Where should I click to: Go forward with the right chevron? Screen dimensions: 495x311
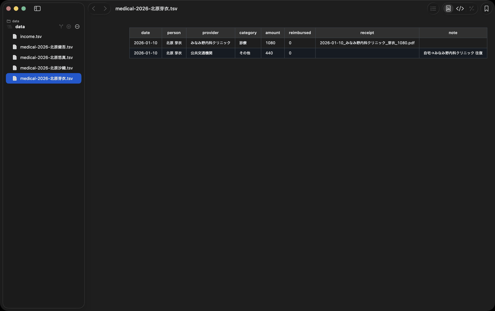click(x=105, y=9)
